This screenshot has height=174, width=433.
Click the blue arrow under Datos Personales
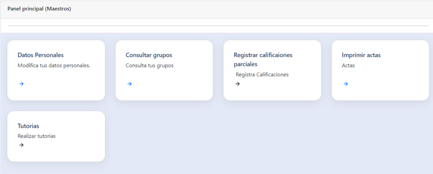[x=22, y=84]
